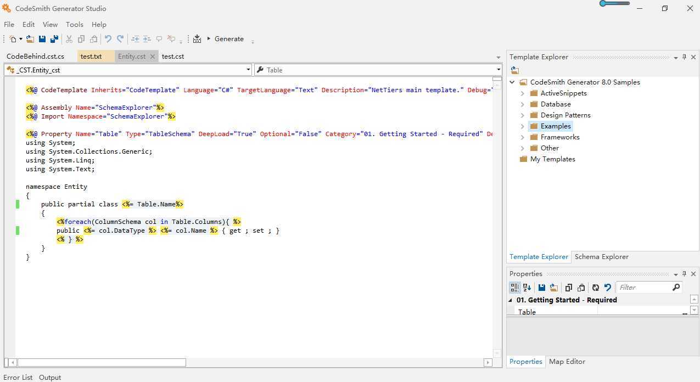Click the Paste icon in main toolbar
Screen dimensions: 700x382
coord(93,39)
